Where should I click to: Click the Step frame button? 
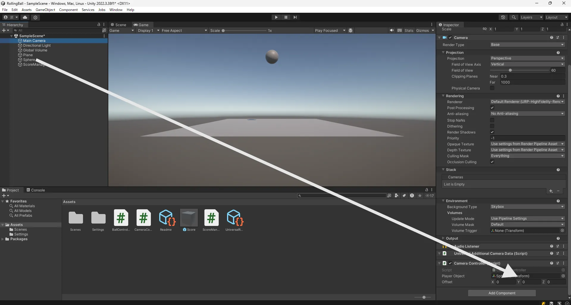pos(295,17)
